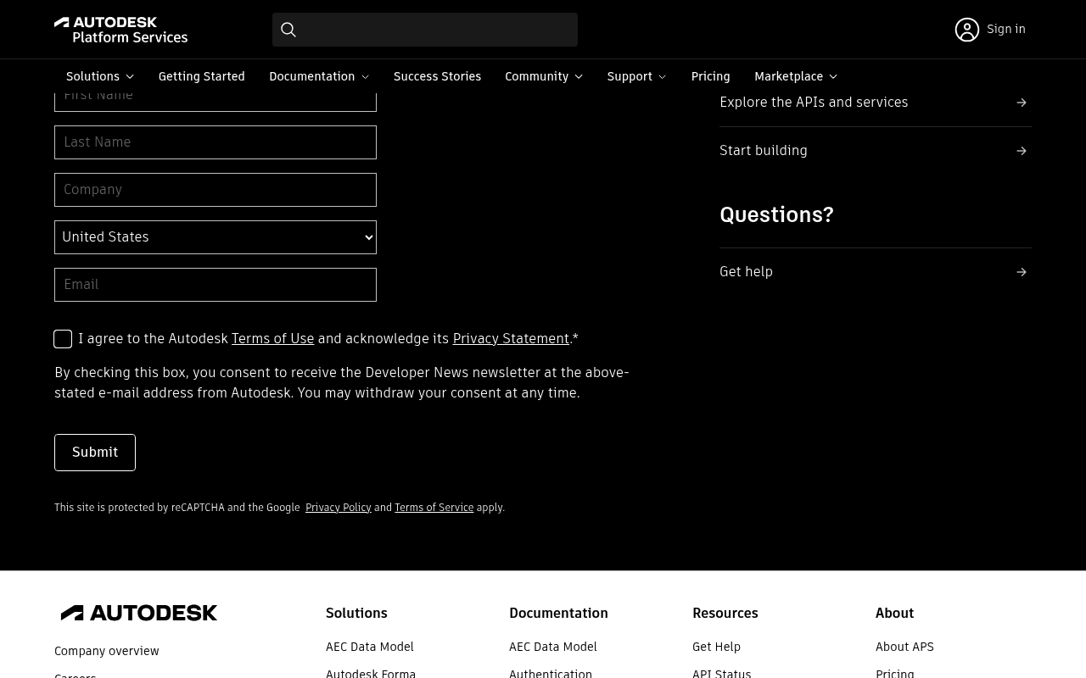1086x678 pixels.
Task: Open Google Privacy Policy link
Action: pos(338,508)
